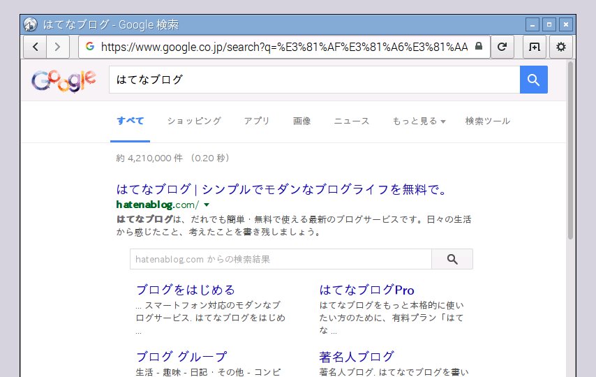Viewport: 596px width, 377px height.
Task: Click the window title はてなブログ - Google 検索
Action: coord(110,24)
